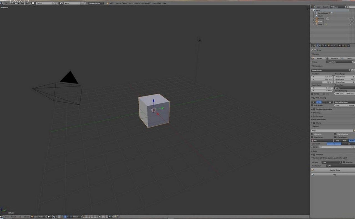Image resolution: width=355 pixels, height=219 pixels.
Task: Enable the Cache Result checkbox
Action: 335,137
